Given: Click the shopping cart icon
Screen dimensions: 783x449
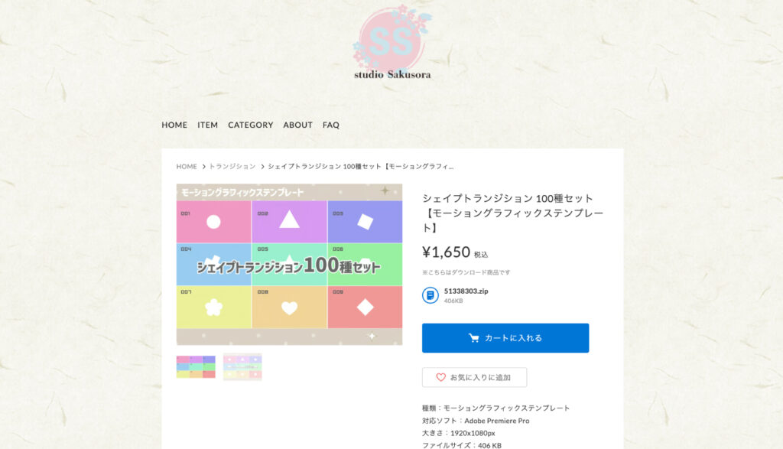Looking at the screenshot, I should (473, 338).
